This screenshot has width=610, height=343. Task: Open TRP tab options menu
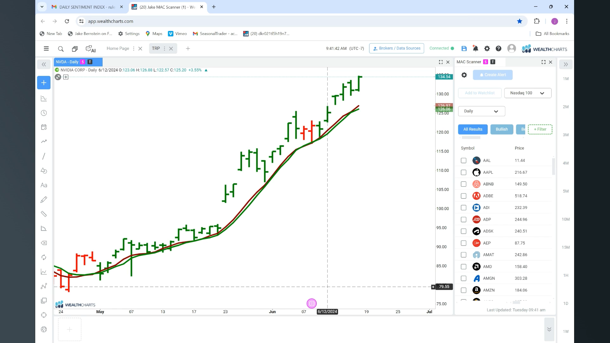tap(164, 49)
